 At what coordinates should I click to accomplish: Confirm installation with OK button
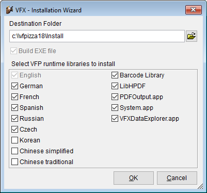coord(134,178)
